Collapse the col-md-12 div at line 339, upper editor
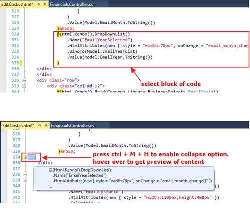 pos(24,86)
